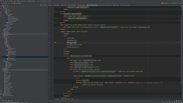
Task: Expand External Libraries node
Action: (2, 94)
